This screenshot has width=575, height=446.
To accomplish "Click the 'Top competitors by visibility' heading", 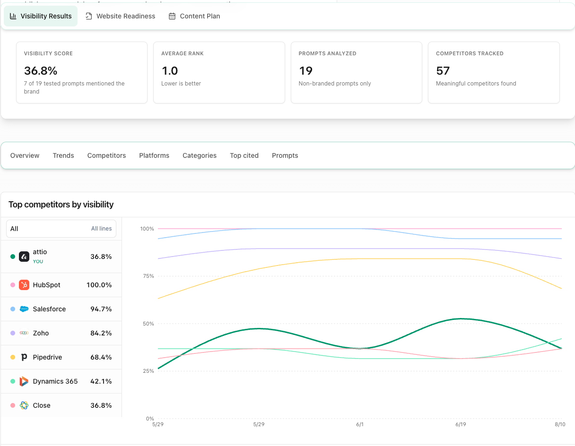I will 61,205.
